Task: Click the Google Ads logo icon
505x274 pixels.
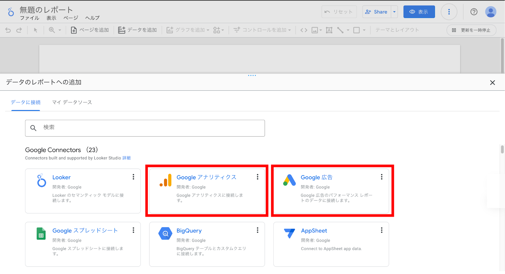Action: pyautogui.click(x=289, y=180)
